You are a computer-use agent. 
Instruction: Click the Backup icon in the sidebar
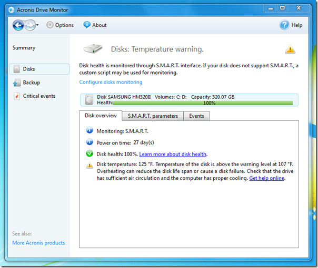pyautogui.click(x=17, y=83)
